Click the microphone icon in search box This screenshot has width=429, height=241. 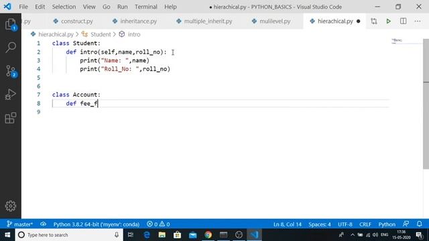117,235
